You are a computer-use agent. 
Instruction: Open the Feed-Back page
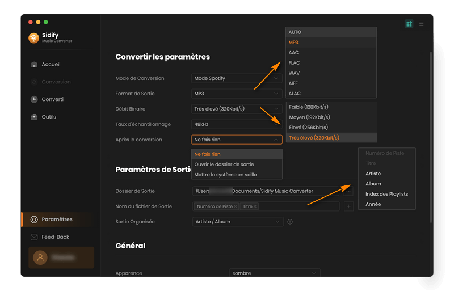click(x=55, y=237)
